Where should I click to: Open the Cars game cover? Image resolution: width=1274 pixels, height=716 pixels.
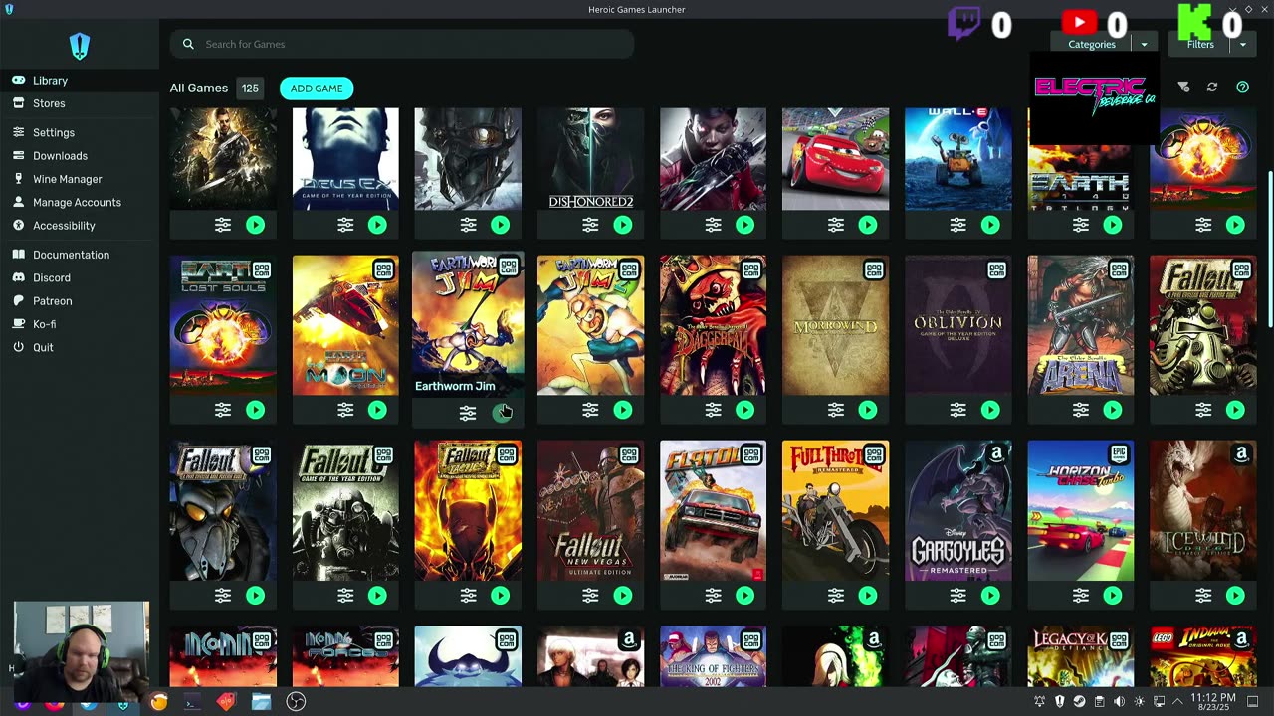tap(835, 159)
